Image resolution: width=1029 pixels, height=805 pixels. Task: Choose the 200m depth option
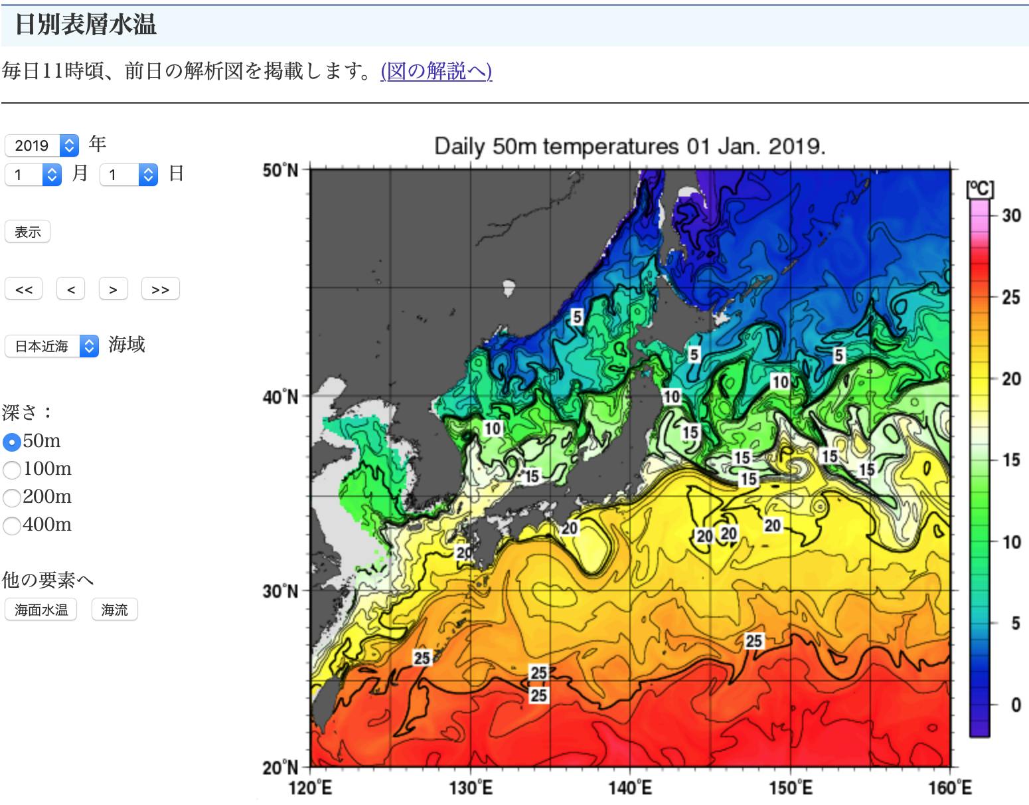(x=12, y=497)
